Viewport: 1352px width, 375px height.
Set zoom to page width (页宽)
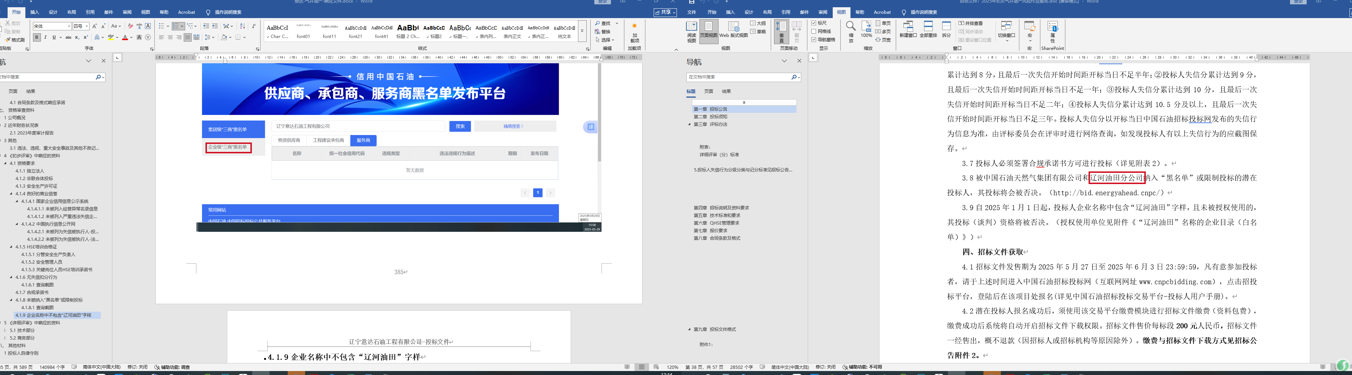(883, 40)
